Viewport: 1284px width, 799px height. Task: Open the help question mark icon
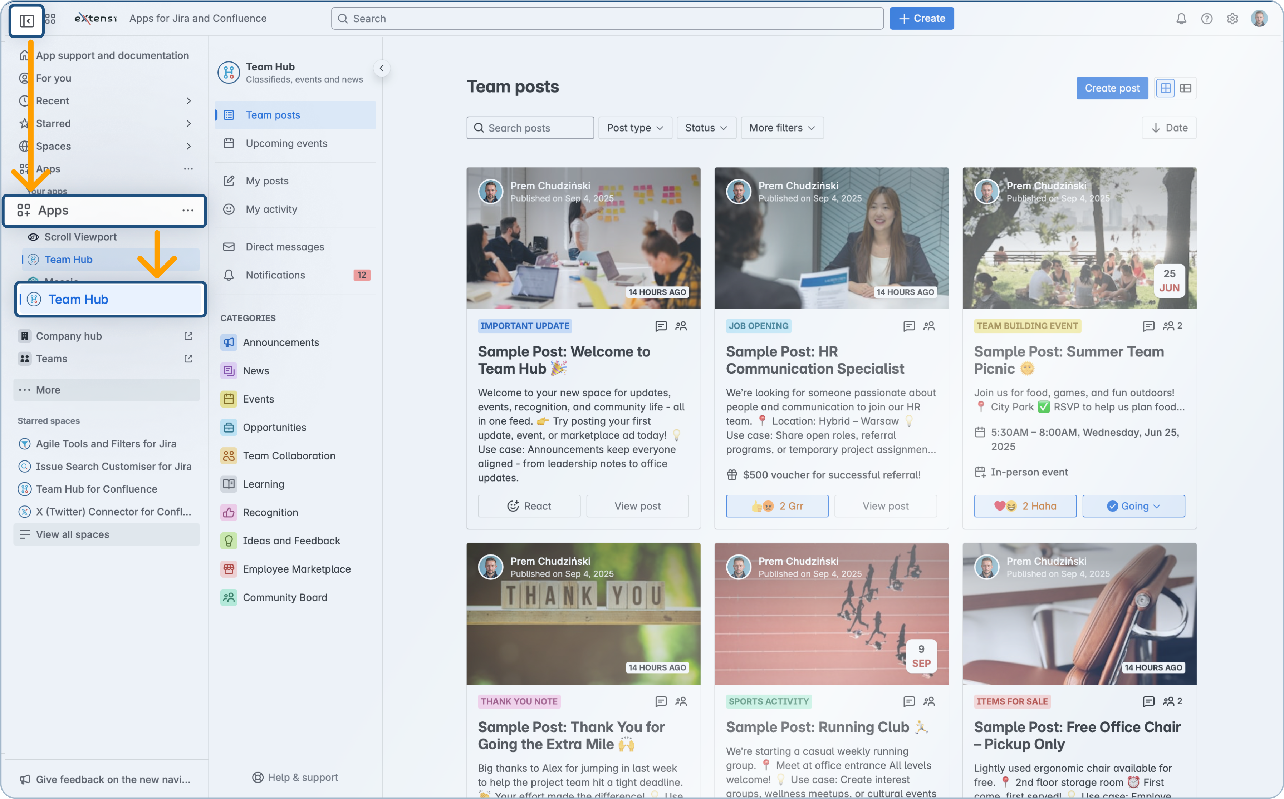click(1206, 19)
